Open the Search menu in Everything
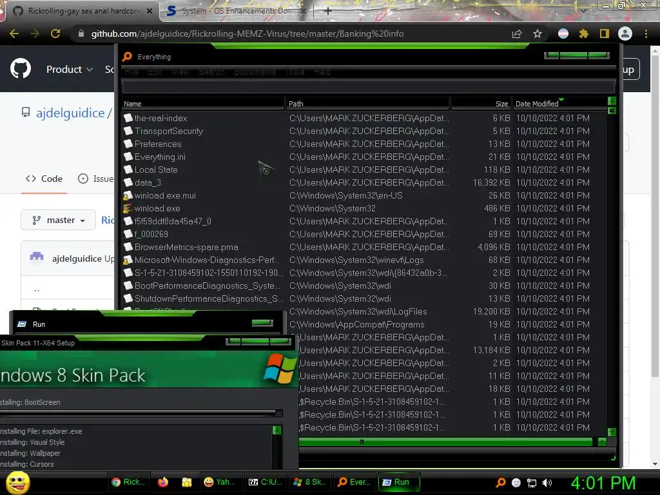Image resolution: width=660 pixels, height=495 pixels. 211,72
